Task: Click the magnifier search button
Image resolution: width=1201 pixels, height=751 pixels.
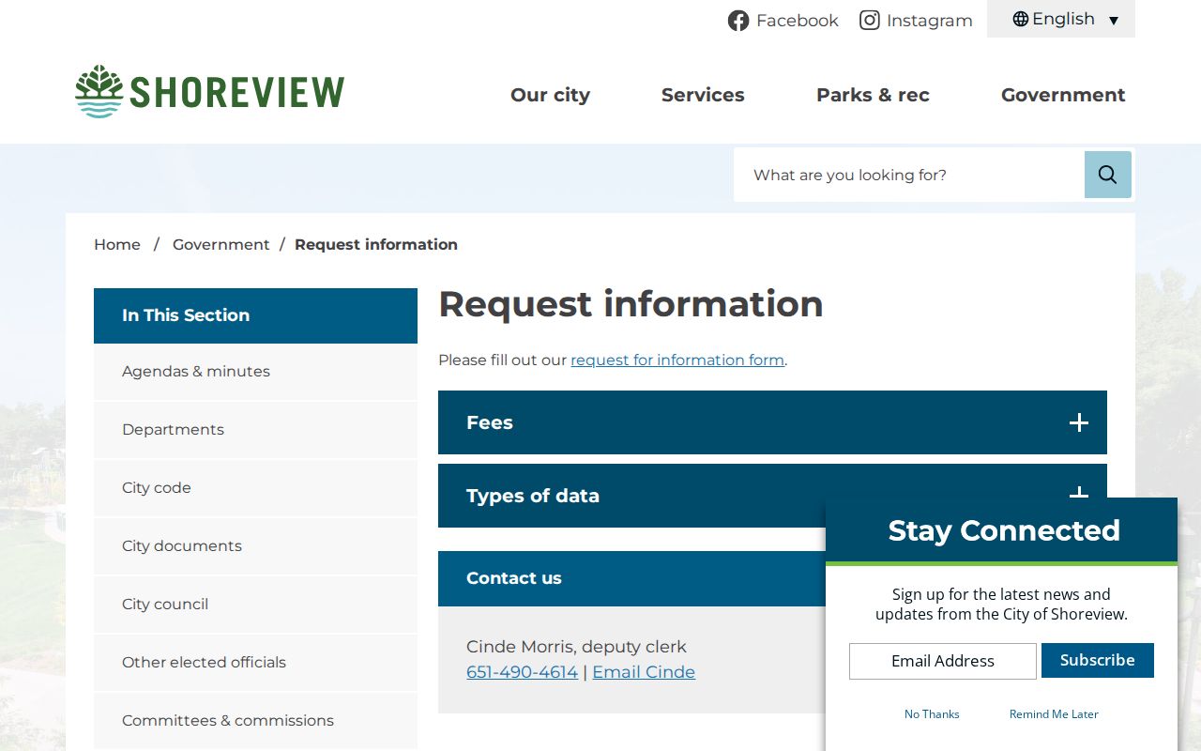Action: tap(1108, 175)
